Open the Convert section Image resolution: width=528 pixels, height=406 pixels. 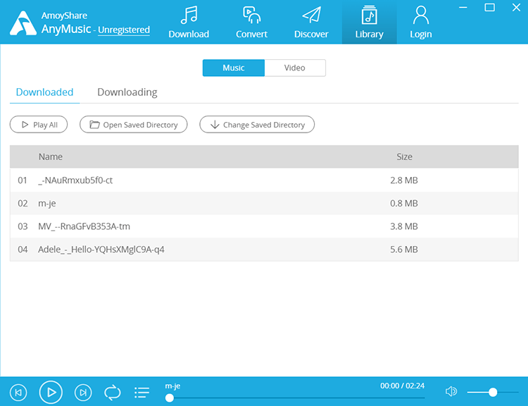coord(251,23)
